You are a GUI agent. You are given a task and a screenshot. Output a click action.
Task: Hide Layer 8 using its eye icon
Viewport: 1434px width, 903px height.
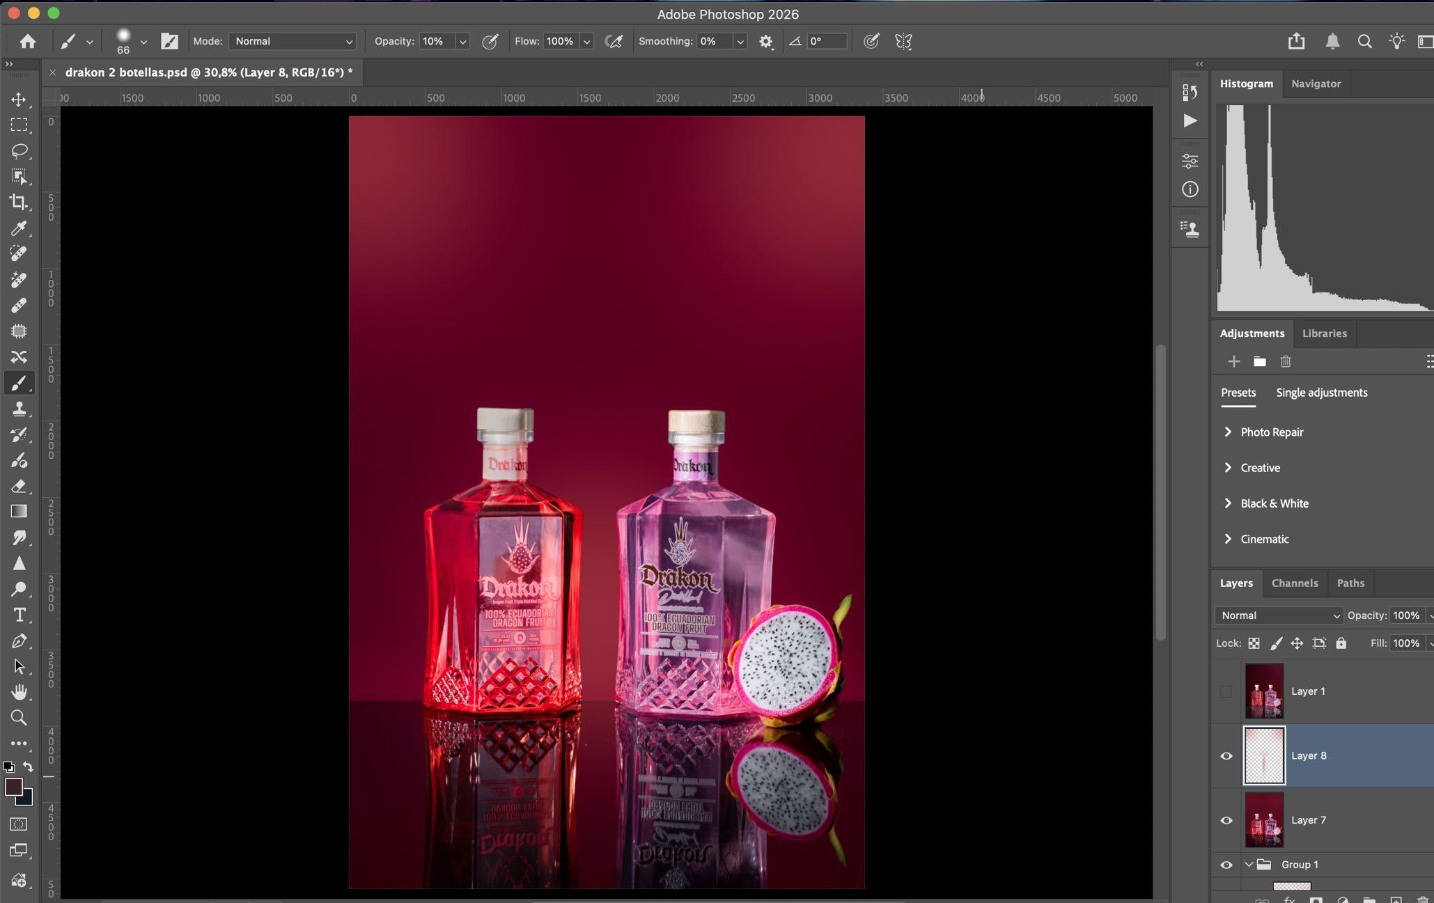pos(1226,756)
